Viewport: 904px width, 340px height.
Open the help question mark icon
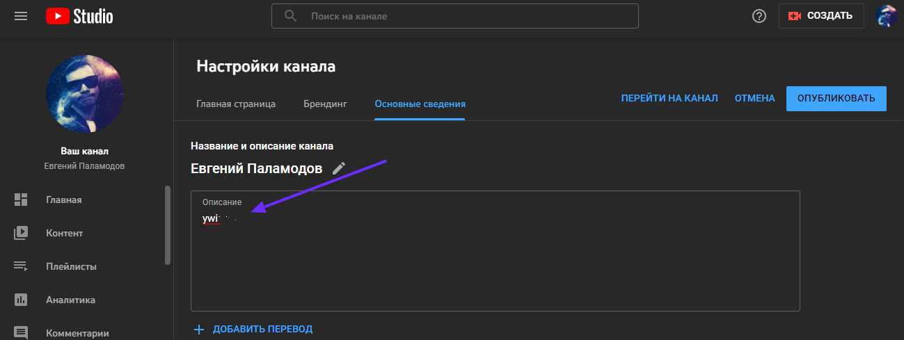coord(759,15)
